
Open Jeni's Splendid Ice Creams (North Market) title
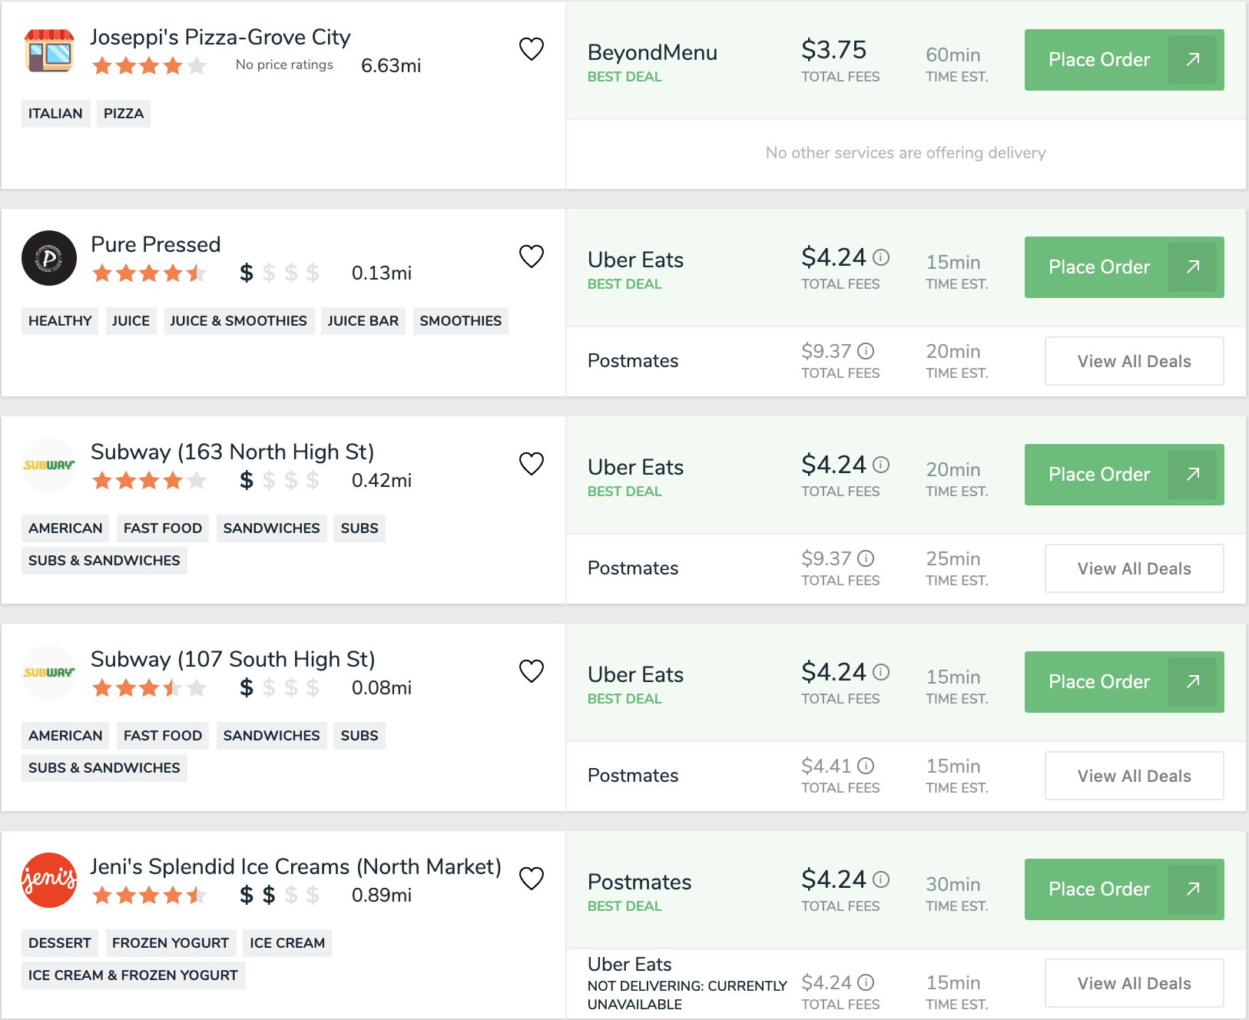[x=296, y=866]
